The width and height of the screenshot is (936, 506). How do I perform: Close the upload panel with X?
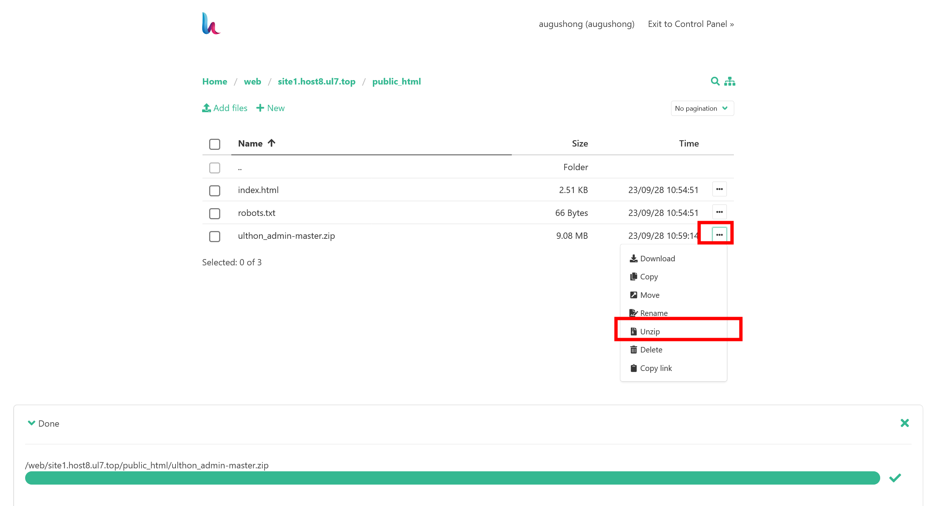pos(904,423)
